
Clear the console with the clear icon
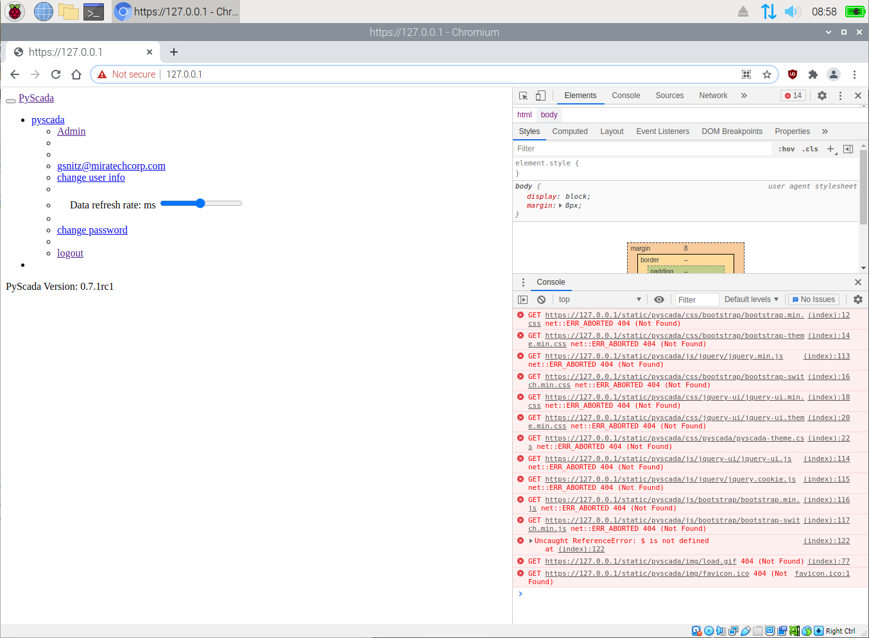pos(540,299)
